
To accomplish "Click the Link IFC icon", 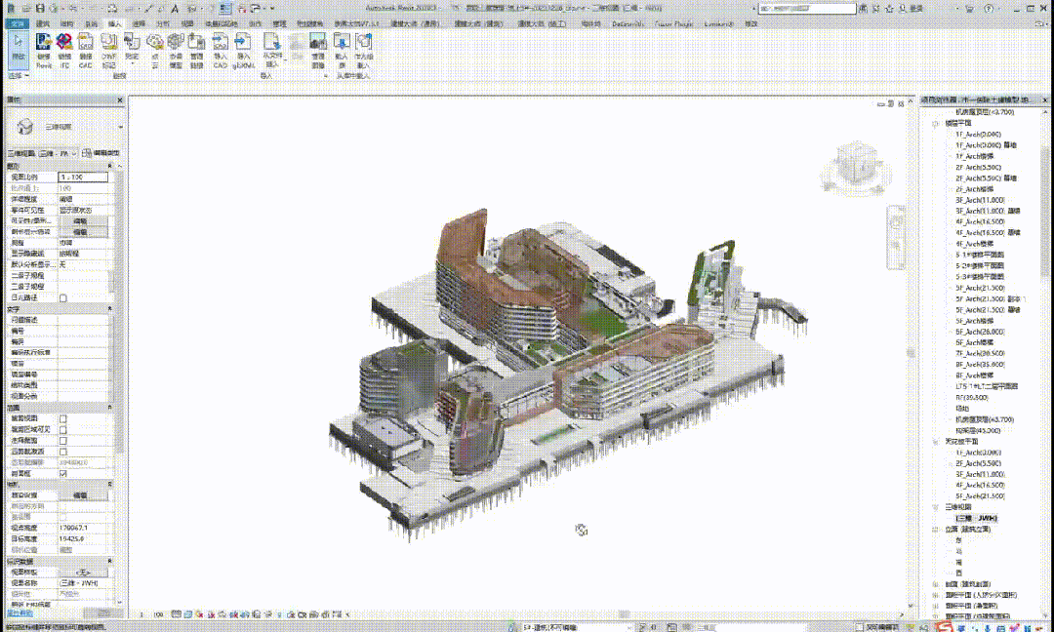I will [x=64, y=47].
